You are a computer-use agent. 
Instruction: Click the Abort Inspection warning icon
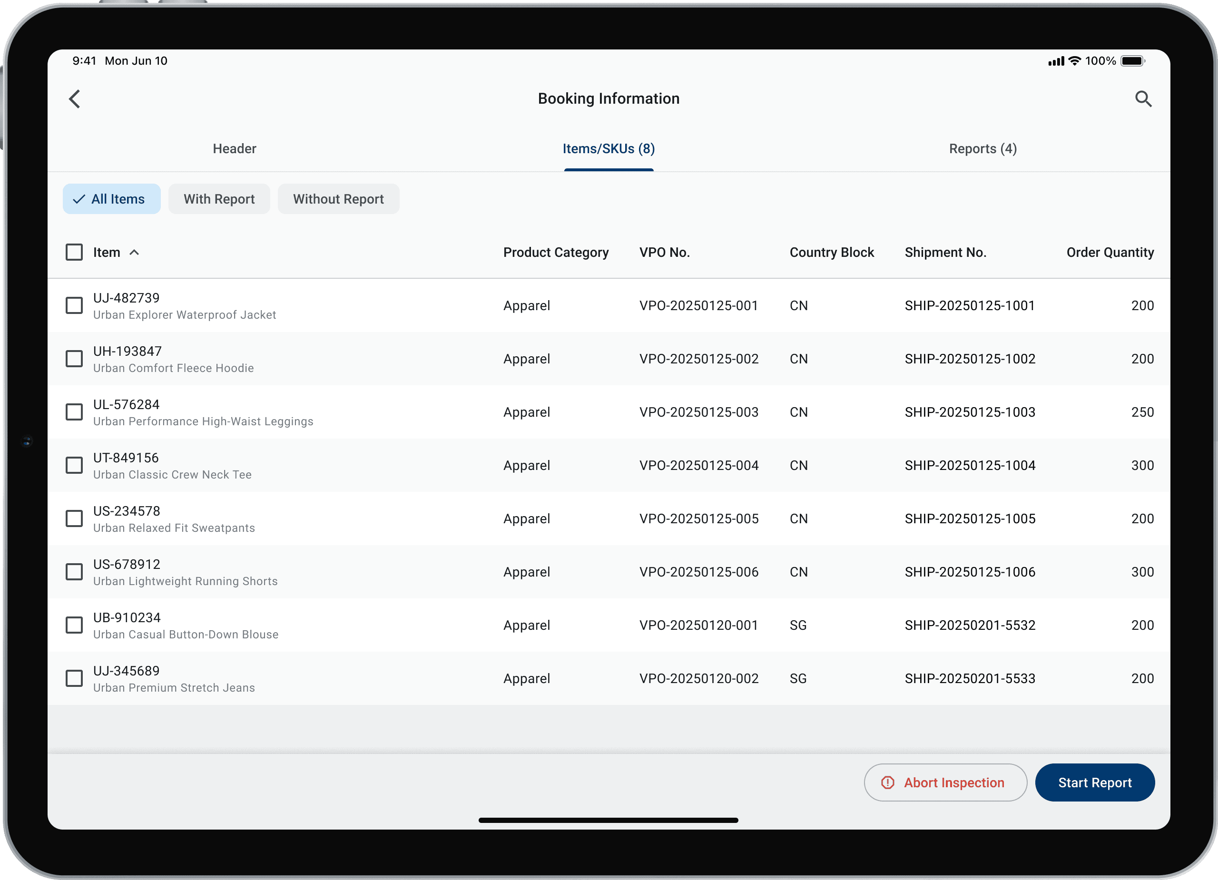(x=887, y=782)
